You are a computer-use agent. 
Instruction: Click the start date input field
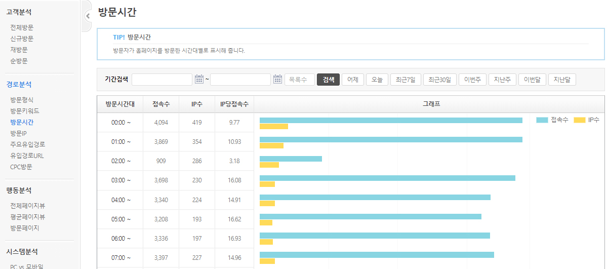pyautogui.click(x=162, y=80)
